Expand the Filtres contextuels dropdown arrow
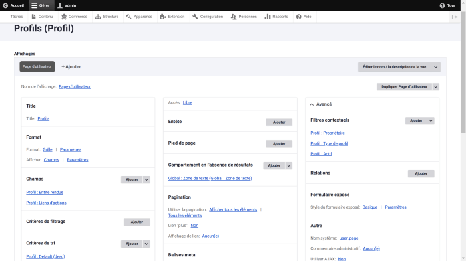Image resolution: width=466 pixels, height=261 pixels. 431,120
